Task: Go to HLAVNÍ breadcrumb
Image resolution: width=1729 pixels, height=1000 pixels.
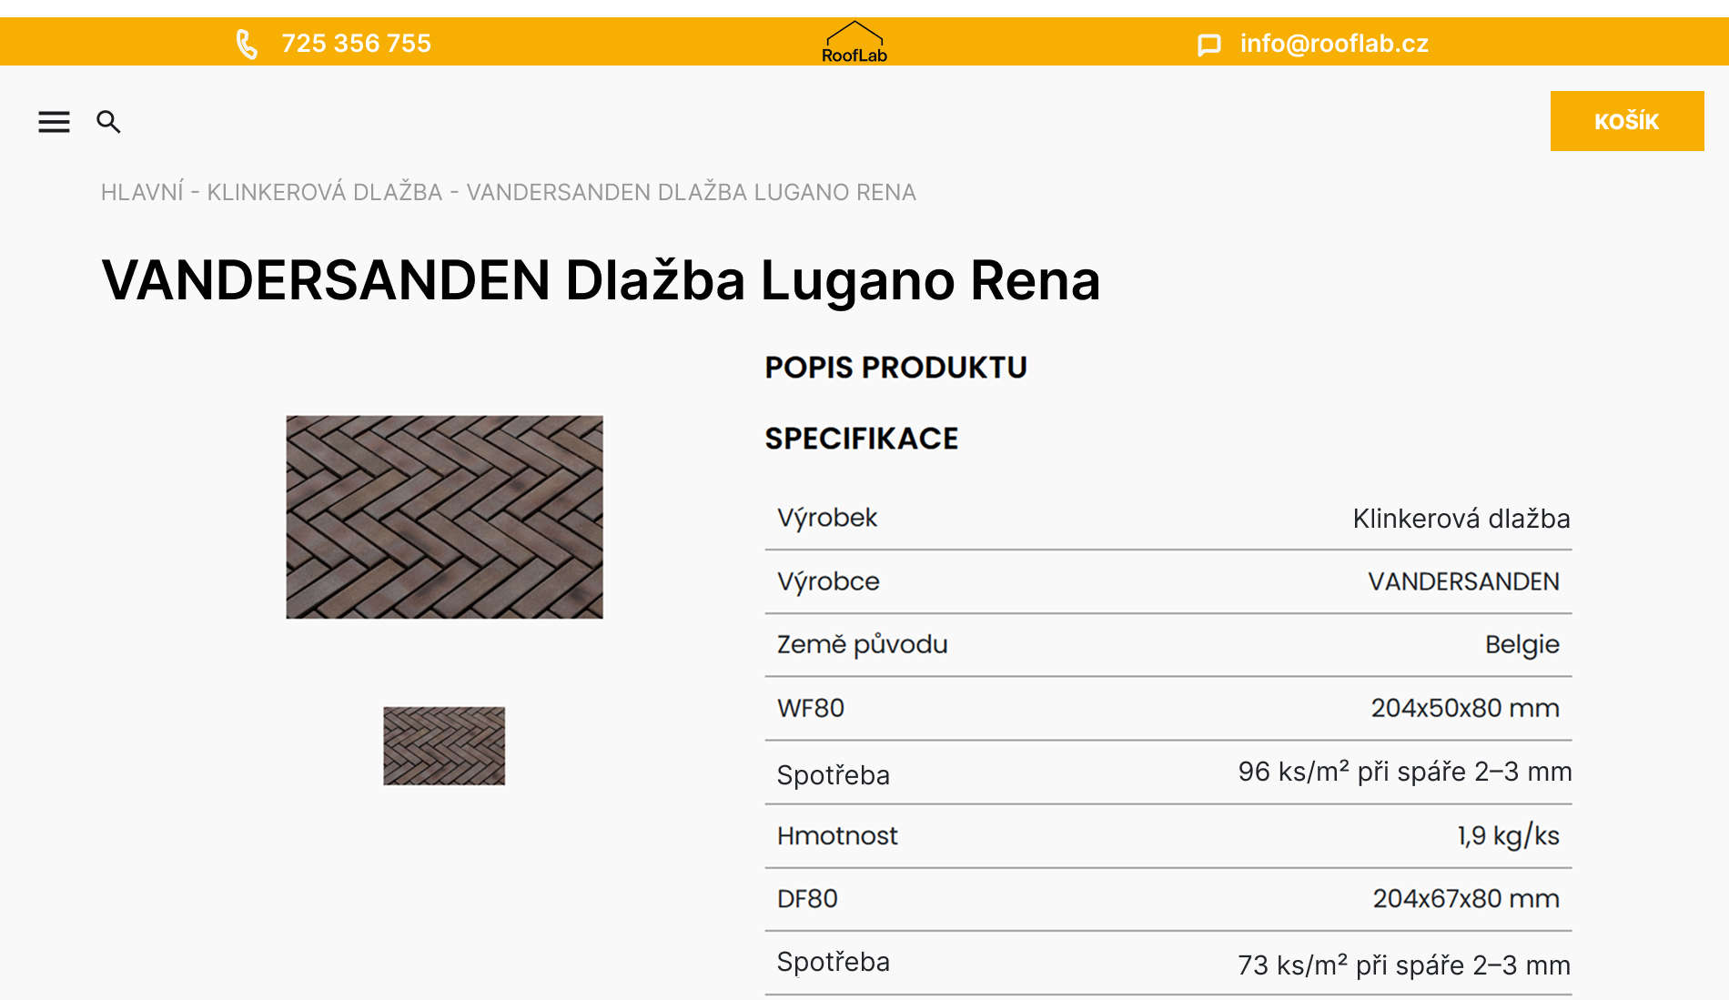Action: [142, 192]
